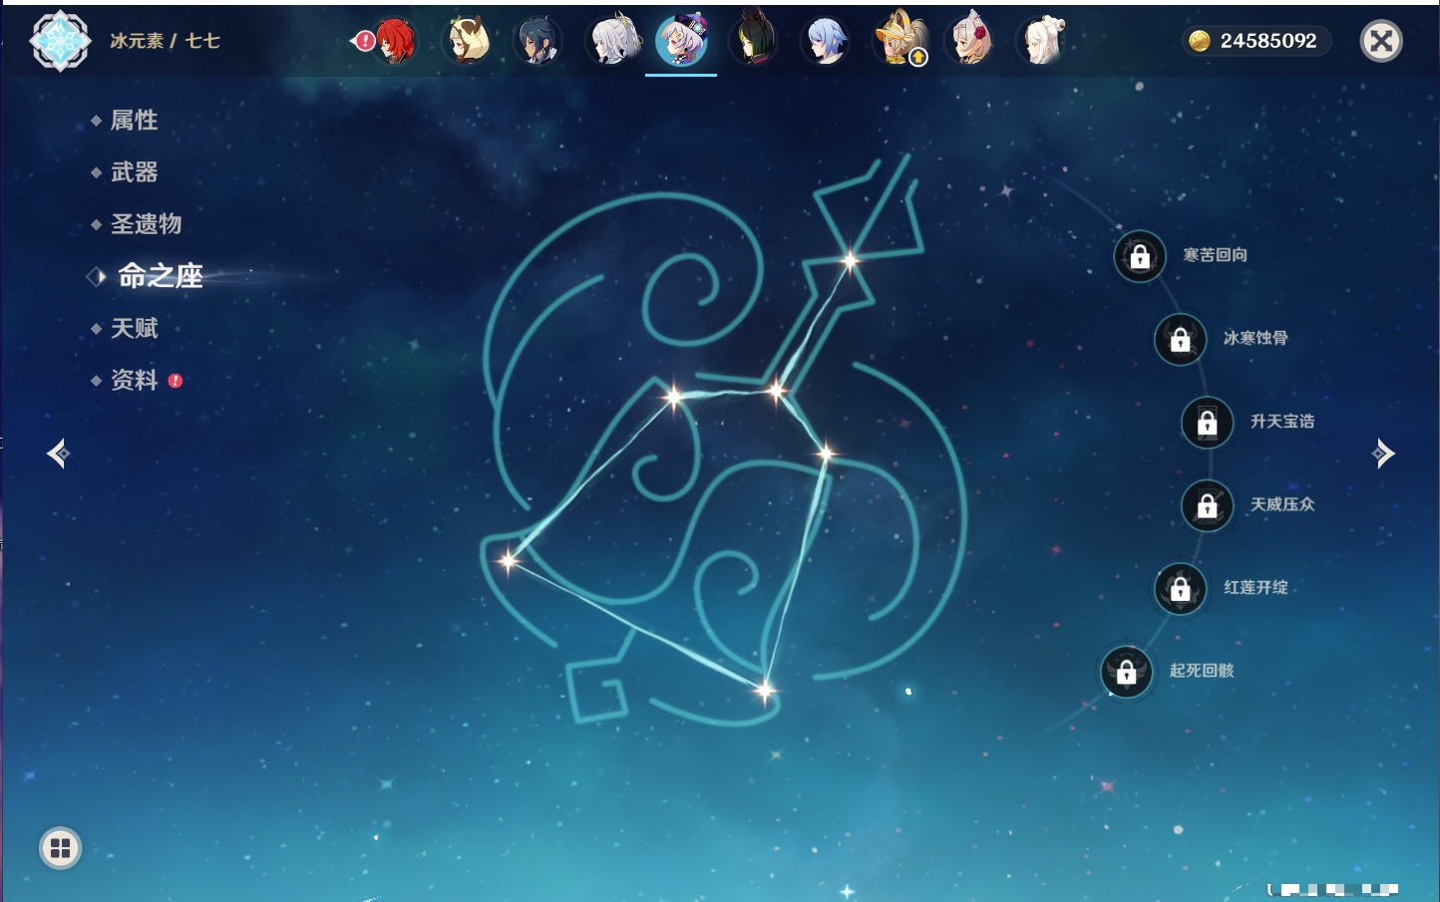Image resolution: width=1440 pixels, height=902 pixels.
Task: Select the blonde avatar with yellow upgrade arrow
Action: 900,41
